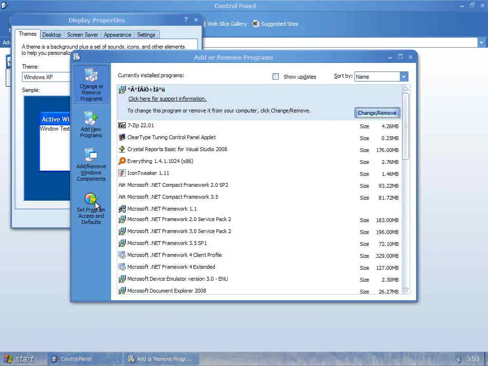Open the Control Panel address bar dropdown arrow
488x366 pixels.
pyautogui.click(x=481, y=42)
